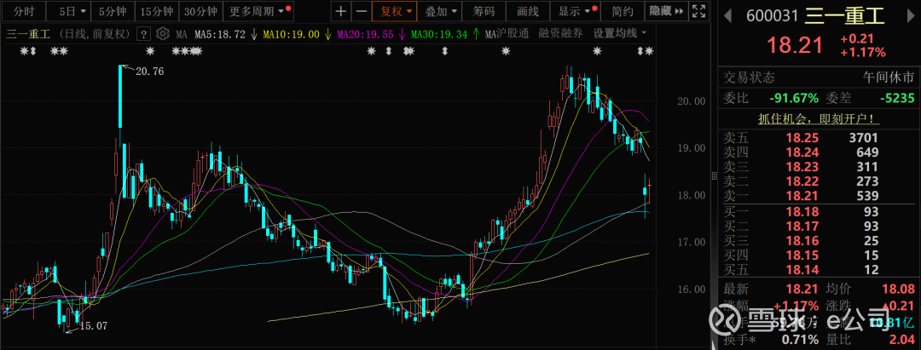
Task: Toggle 隐藏 side panel button
Action: 666,11
